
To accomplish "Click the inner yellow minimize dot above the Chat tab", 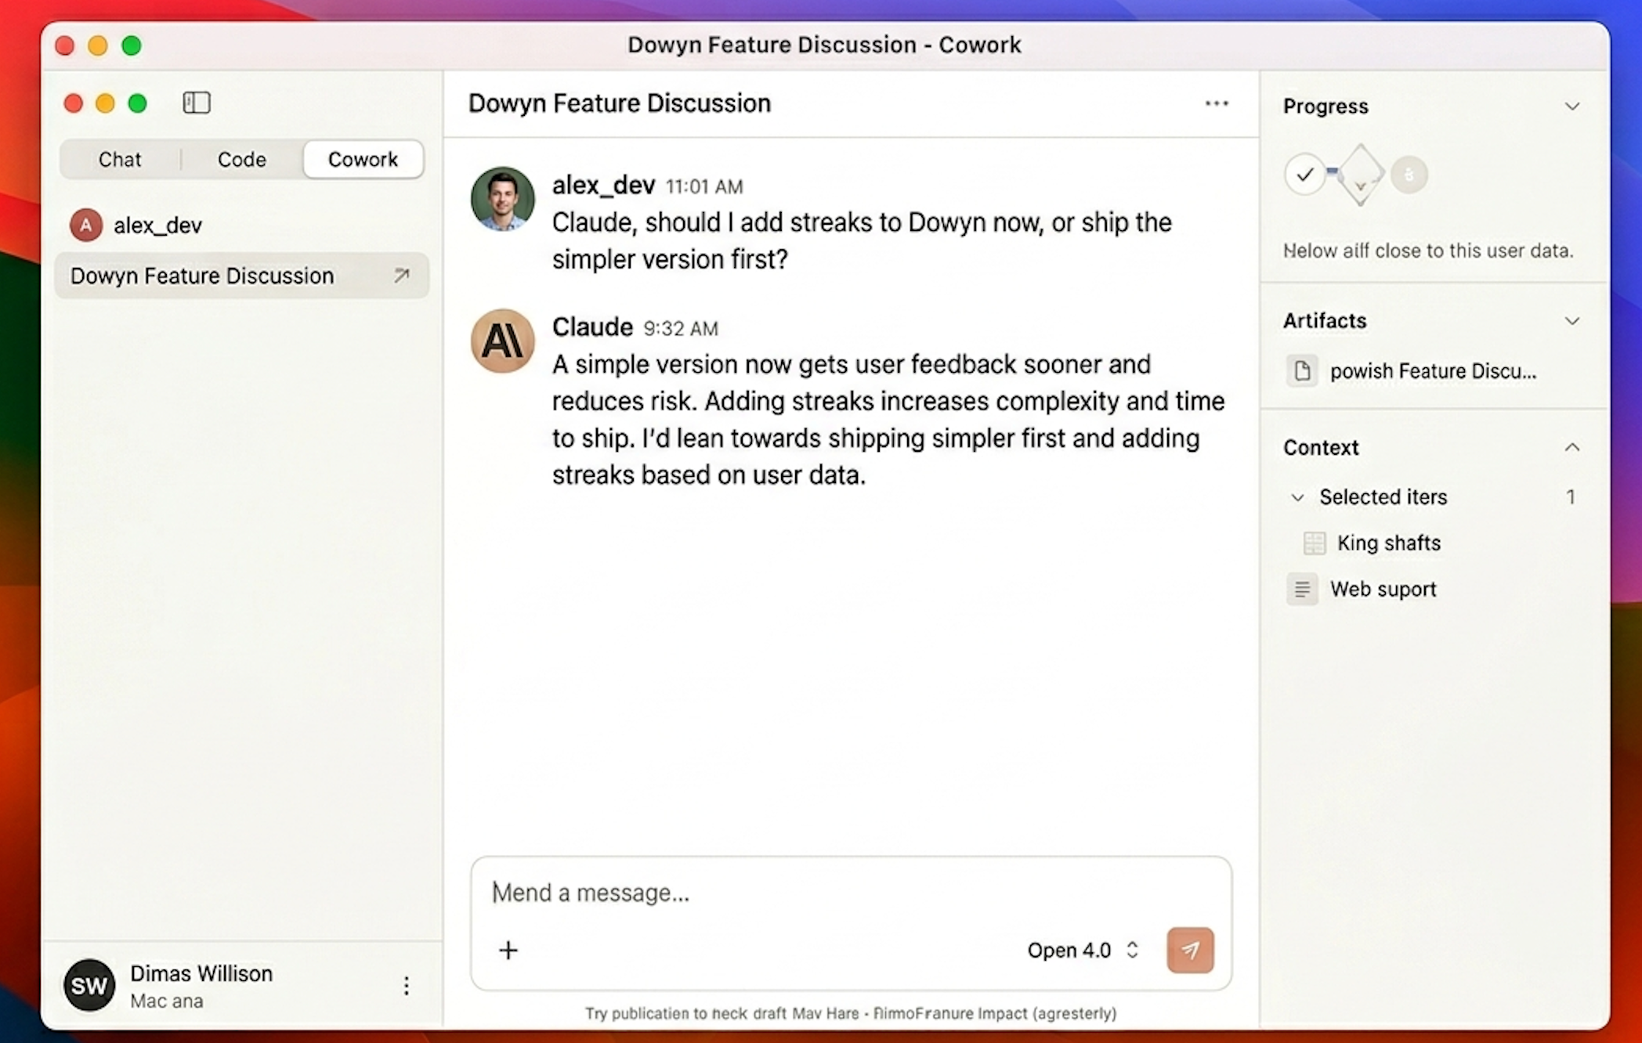I will (105, 103).
